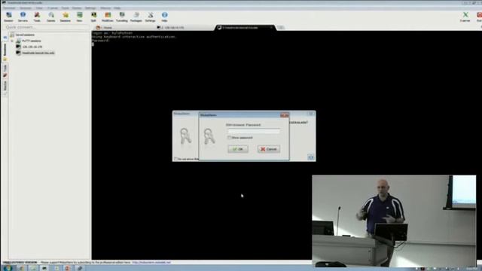Open the red PowerPoint taskbar icon
The width and height of the screenshot is (482, 271).
[x=68, y=268]
